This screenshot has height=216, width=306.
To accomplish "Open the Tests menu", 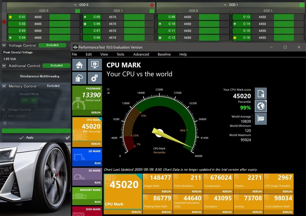I will [120, 55].
